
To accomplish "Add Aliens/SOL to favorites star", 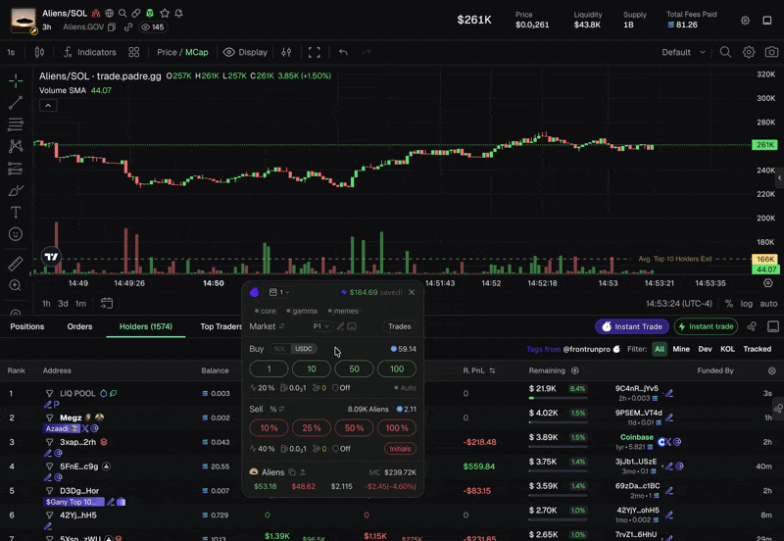I will pos(165,13).
